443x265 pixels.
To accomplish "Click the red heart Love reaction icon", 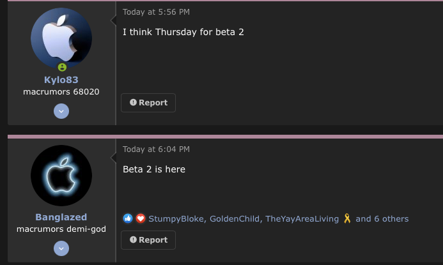I will [x=140, y=218].
